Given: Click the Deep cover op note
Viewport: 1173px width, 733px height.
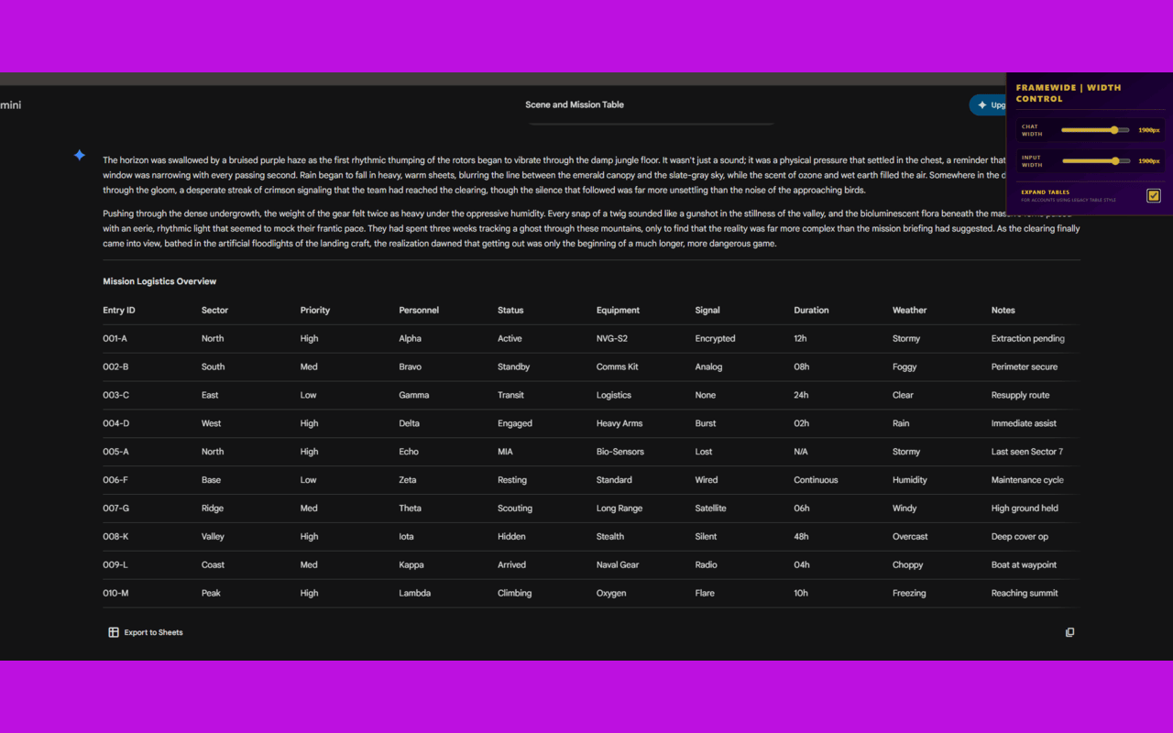Looking at the screenshot, I should [1020, 537].
